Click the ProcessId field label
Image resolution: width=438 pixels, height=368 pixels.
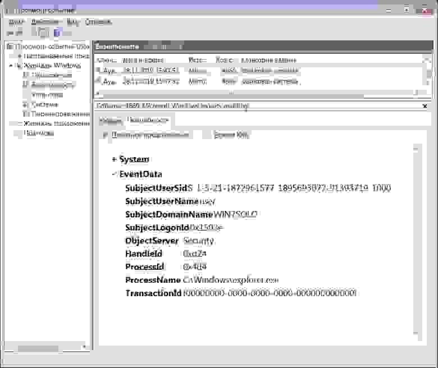[145, 267]
